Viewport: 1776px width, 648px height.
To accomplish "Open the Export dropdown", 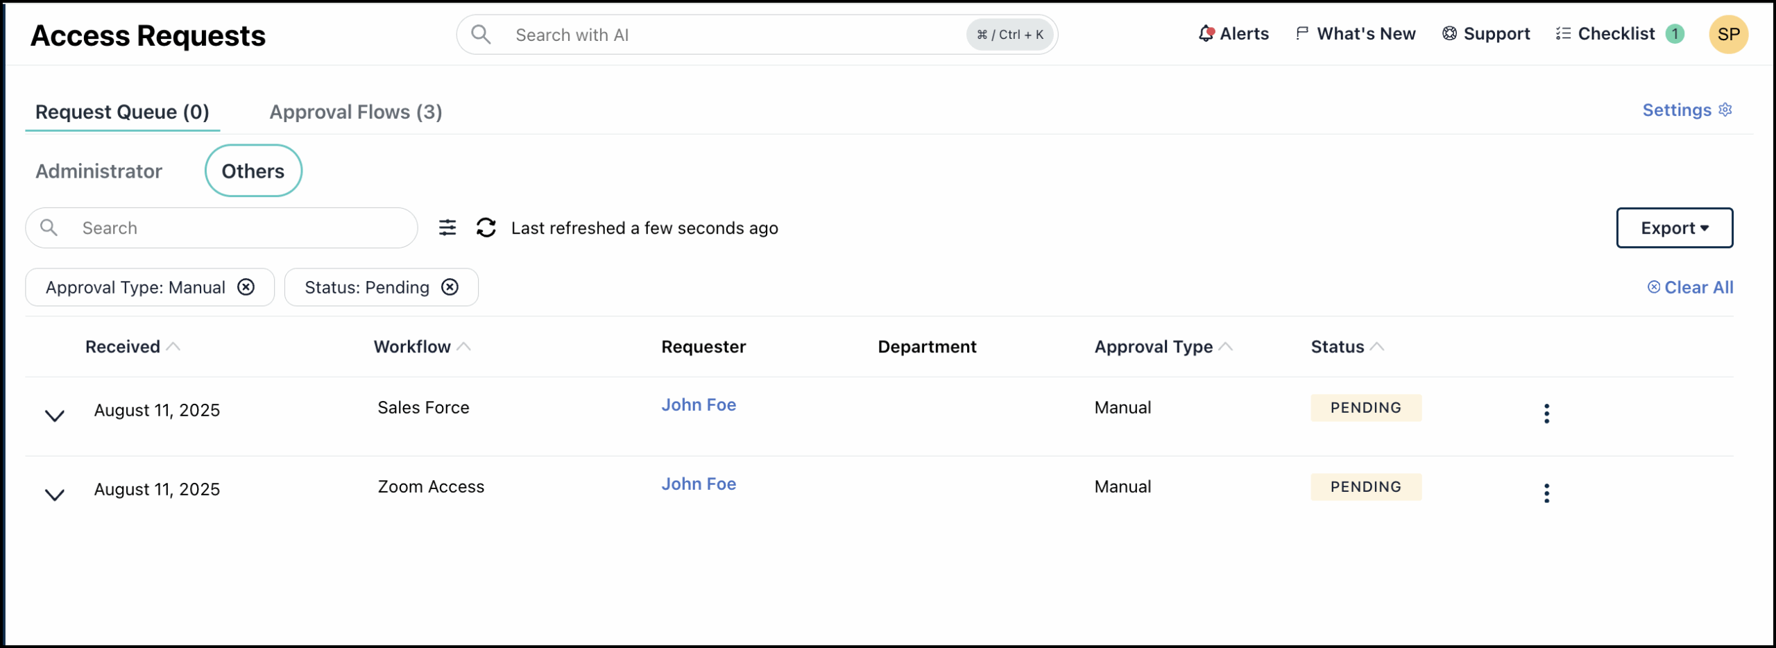I will click(x=1674, y=228).
